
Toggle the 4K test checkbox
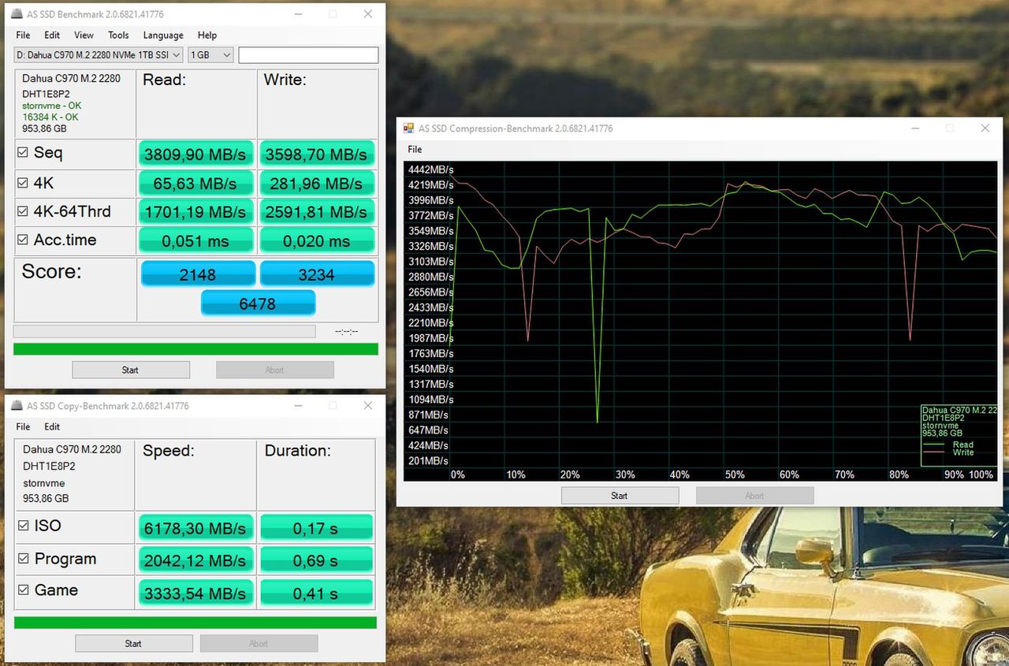[23, 183]
